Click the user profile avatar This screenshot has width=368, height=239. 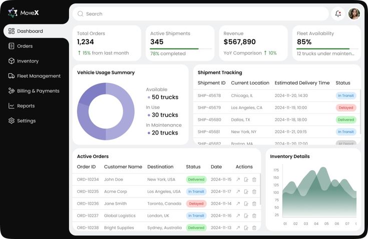(x=354, y=14)
